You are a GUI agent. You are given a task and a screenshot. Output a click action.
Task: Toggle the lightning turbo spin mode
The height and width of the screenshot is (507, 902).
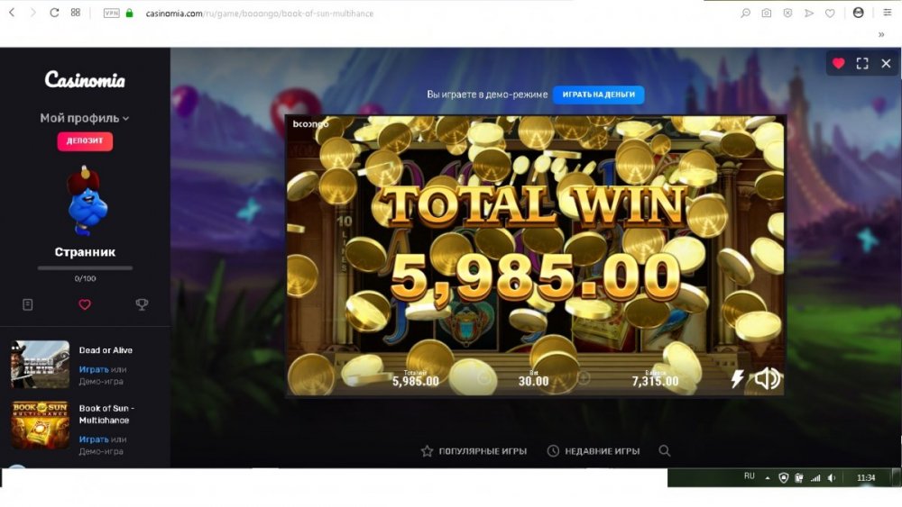point(737,378)
